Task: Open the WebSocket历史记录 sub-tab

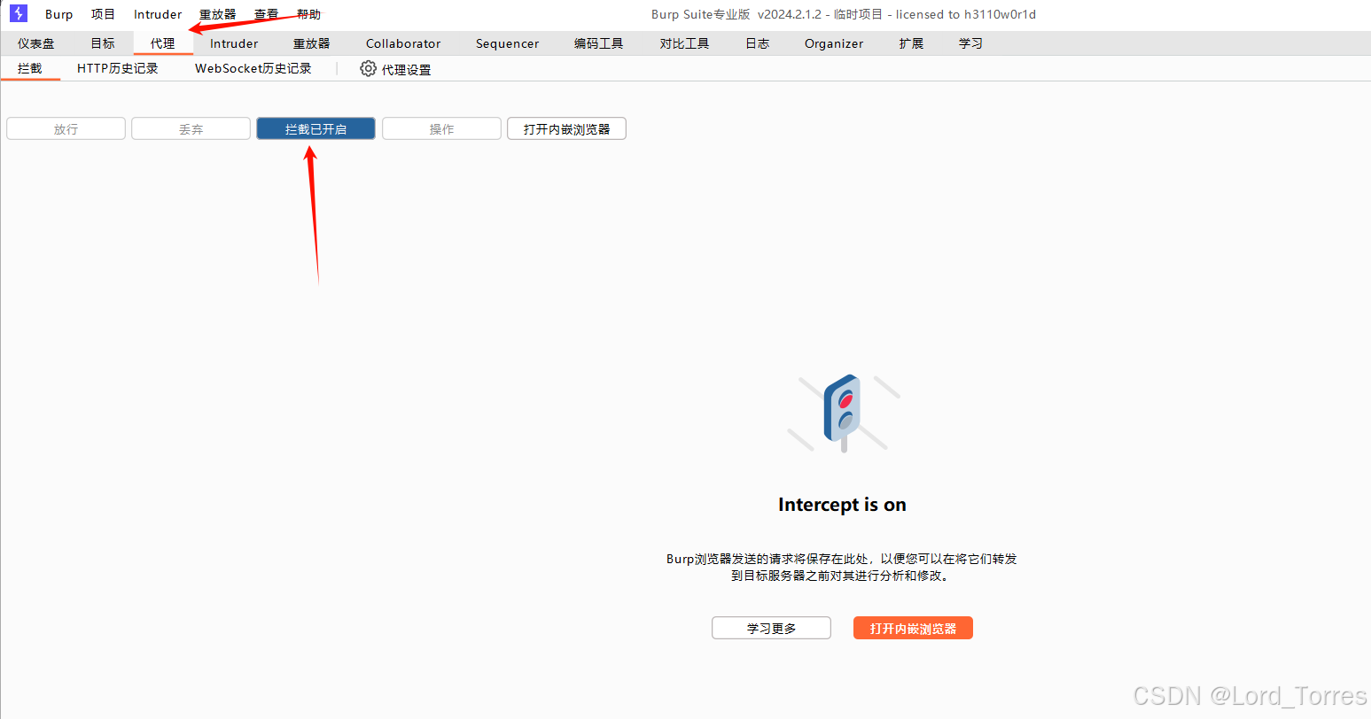Action: tap(253, 68)
